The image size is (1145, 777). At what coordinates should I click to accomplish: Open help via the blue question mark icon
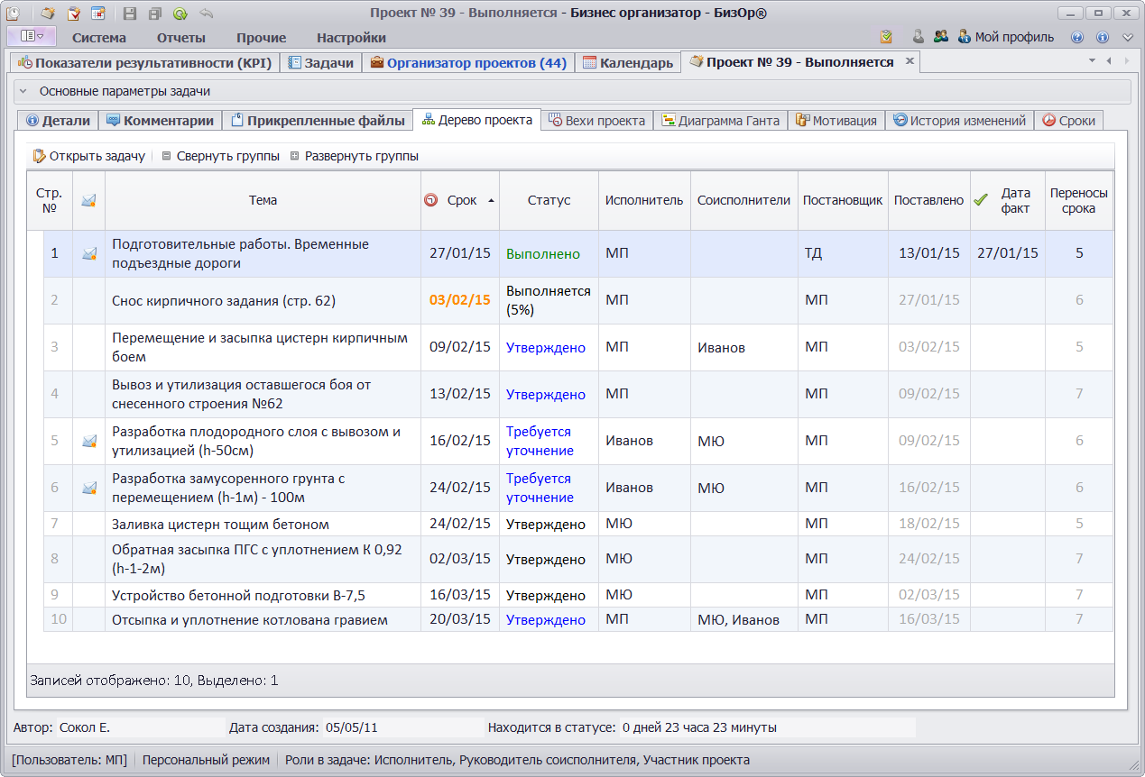coord(1076,38)
